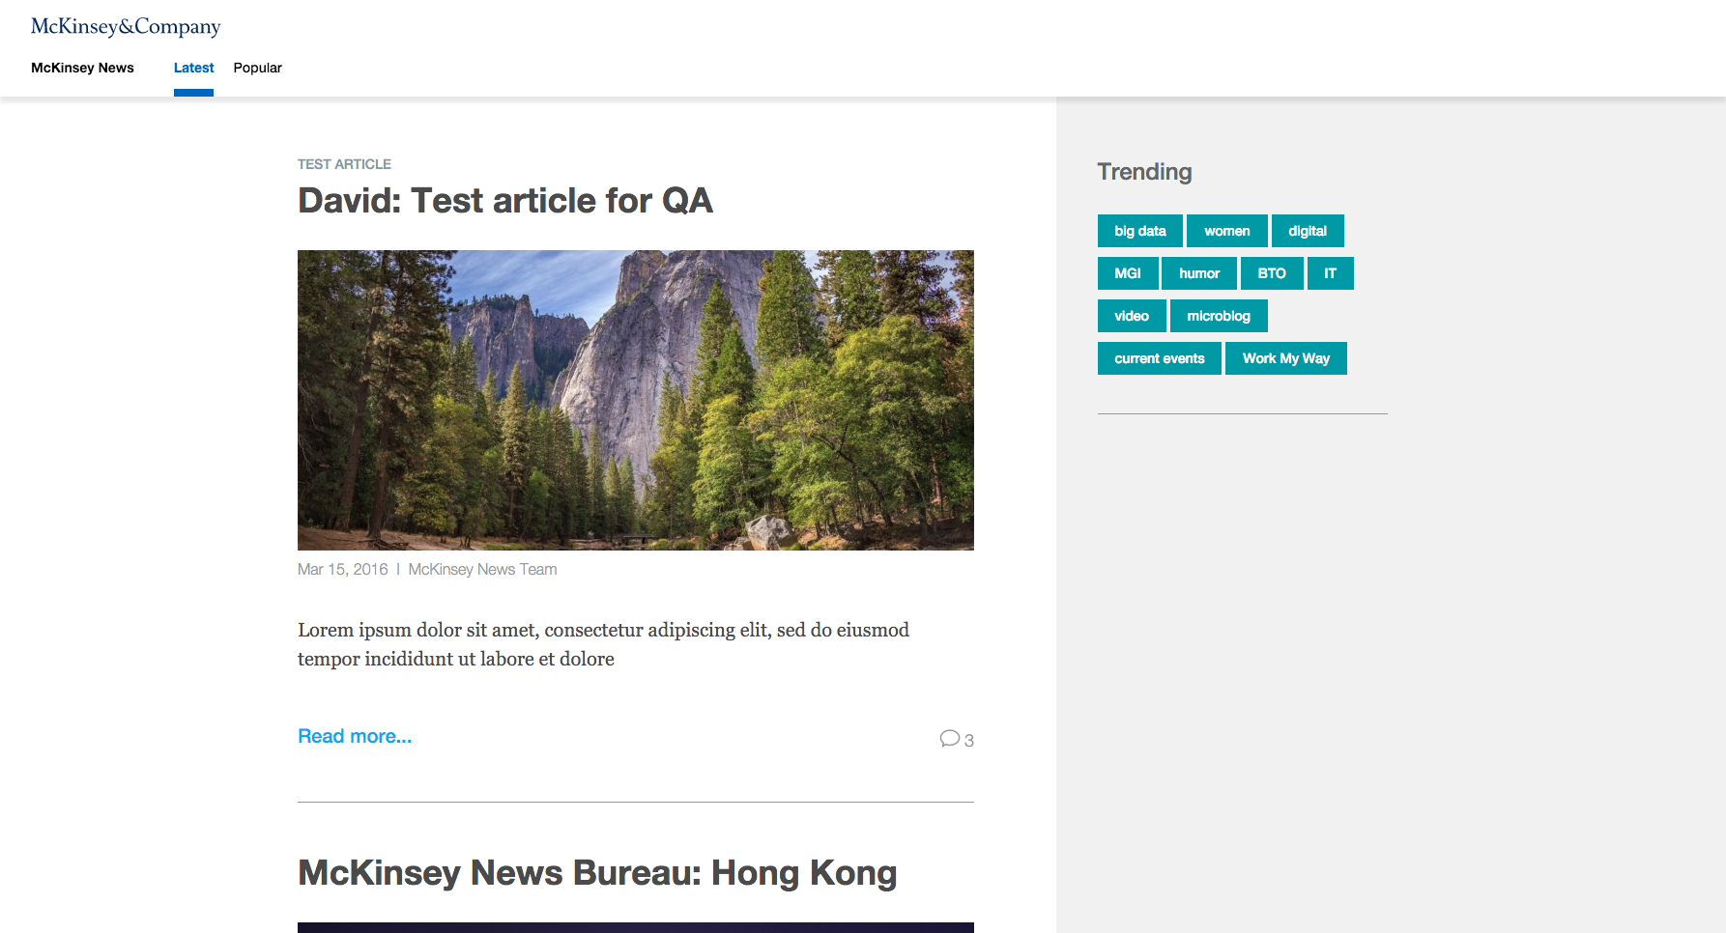The height and width of the screenshot is (933, 1726).
Task: Click the Yosemite forest article image
Action: pyautogui.click(x=636, y=400)
